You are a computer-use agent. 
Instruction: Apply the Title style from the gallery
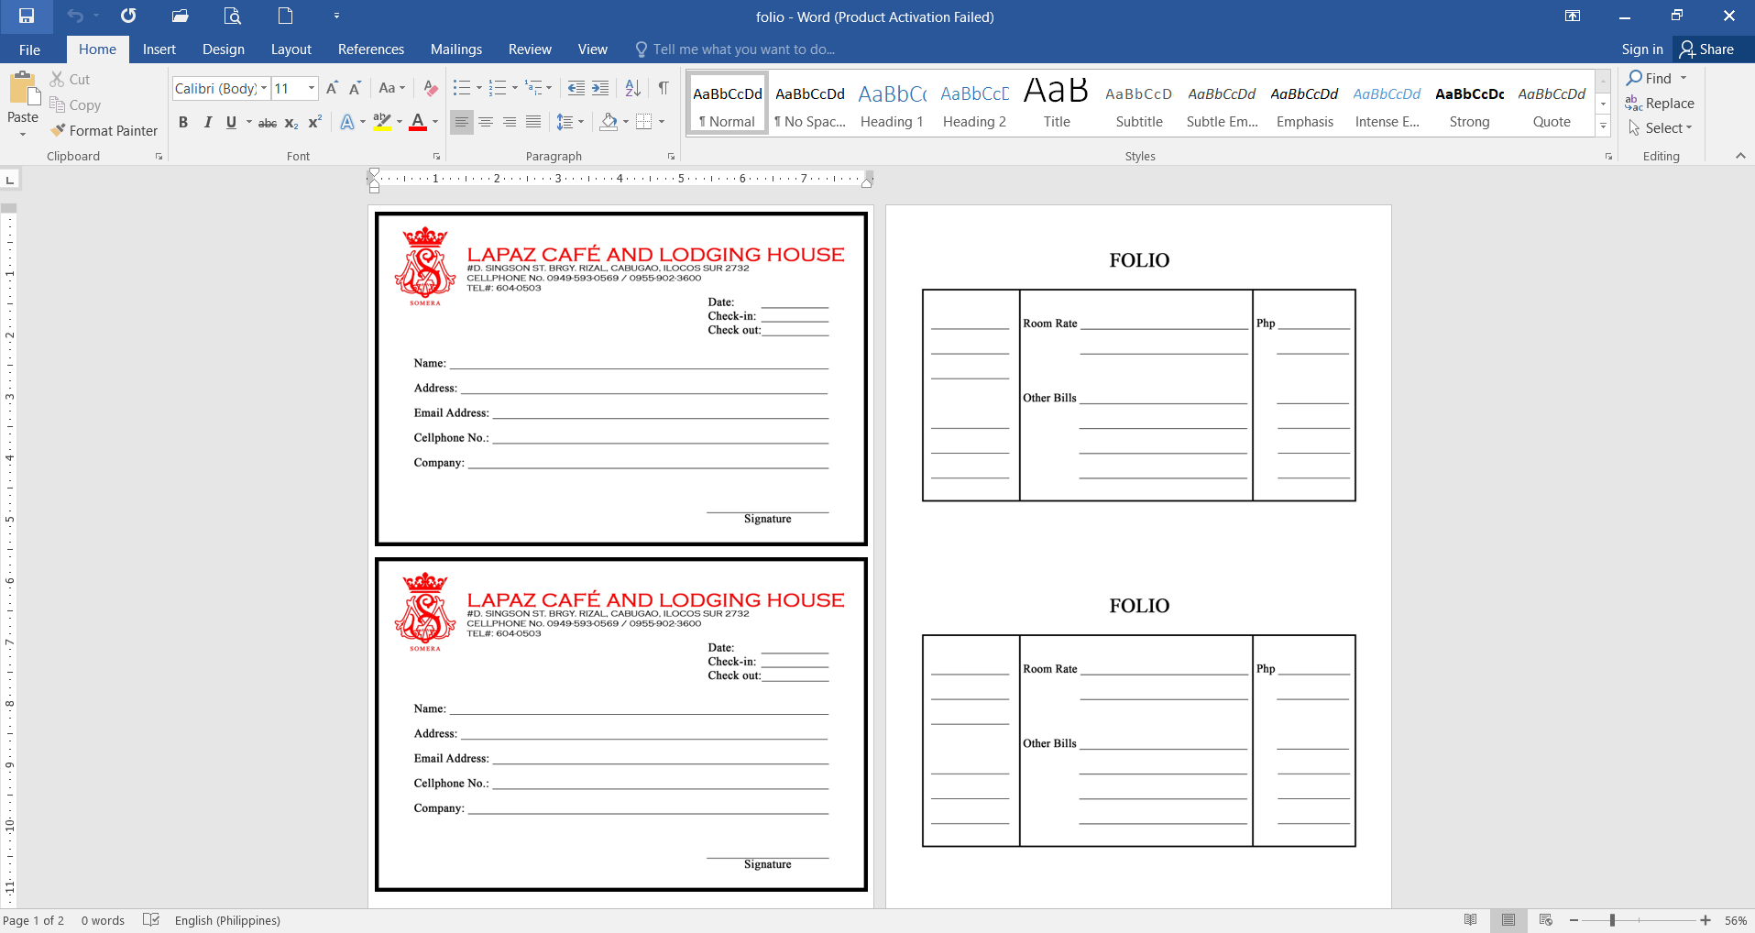1057,104
